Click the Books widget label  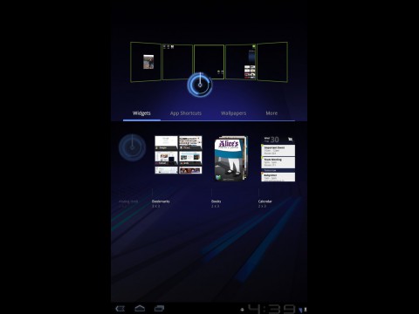click(x=216, y=201)
